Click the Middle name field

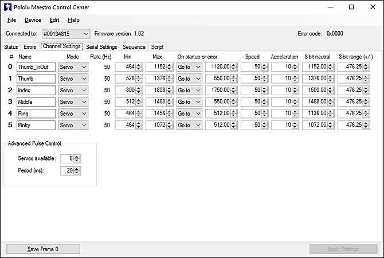click(36, 101)
